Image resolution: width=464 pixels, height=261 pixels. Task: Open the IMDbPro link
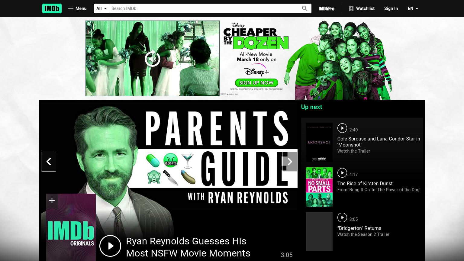click(x=327, y=8)
